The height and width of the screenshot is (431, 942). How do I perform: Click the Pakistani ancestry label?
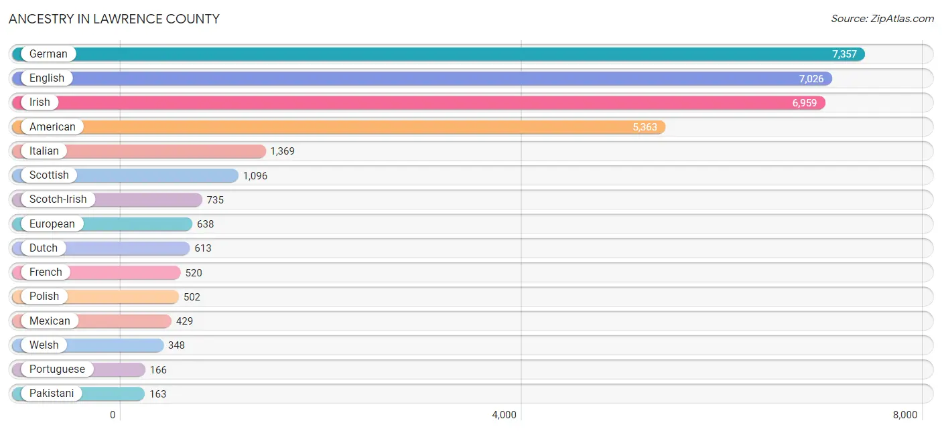coord(52,394)
